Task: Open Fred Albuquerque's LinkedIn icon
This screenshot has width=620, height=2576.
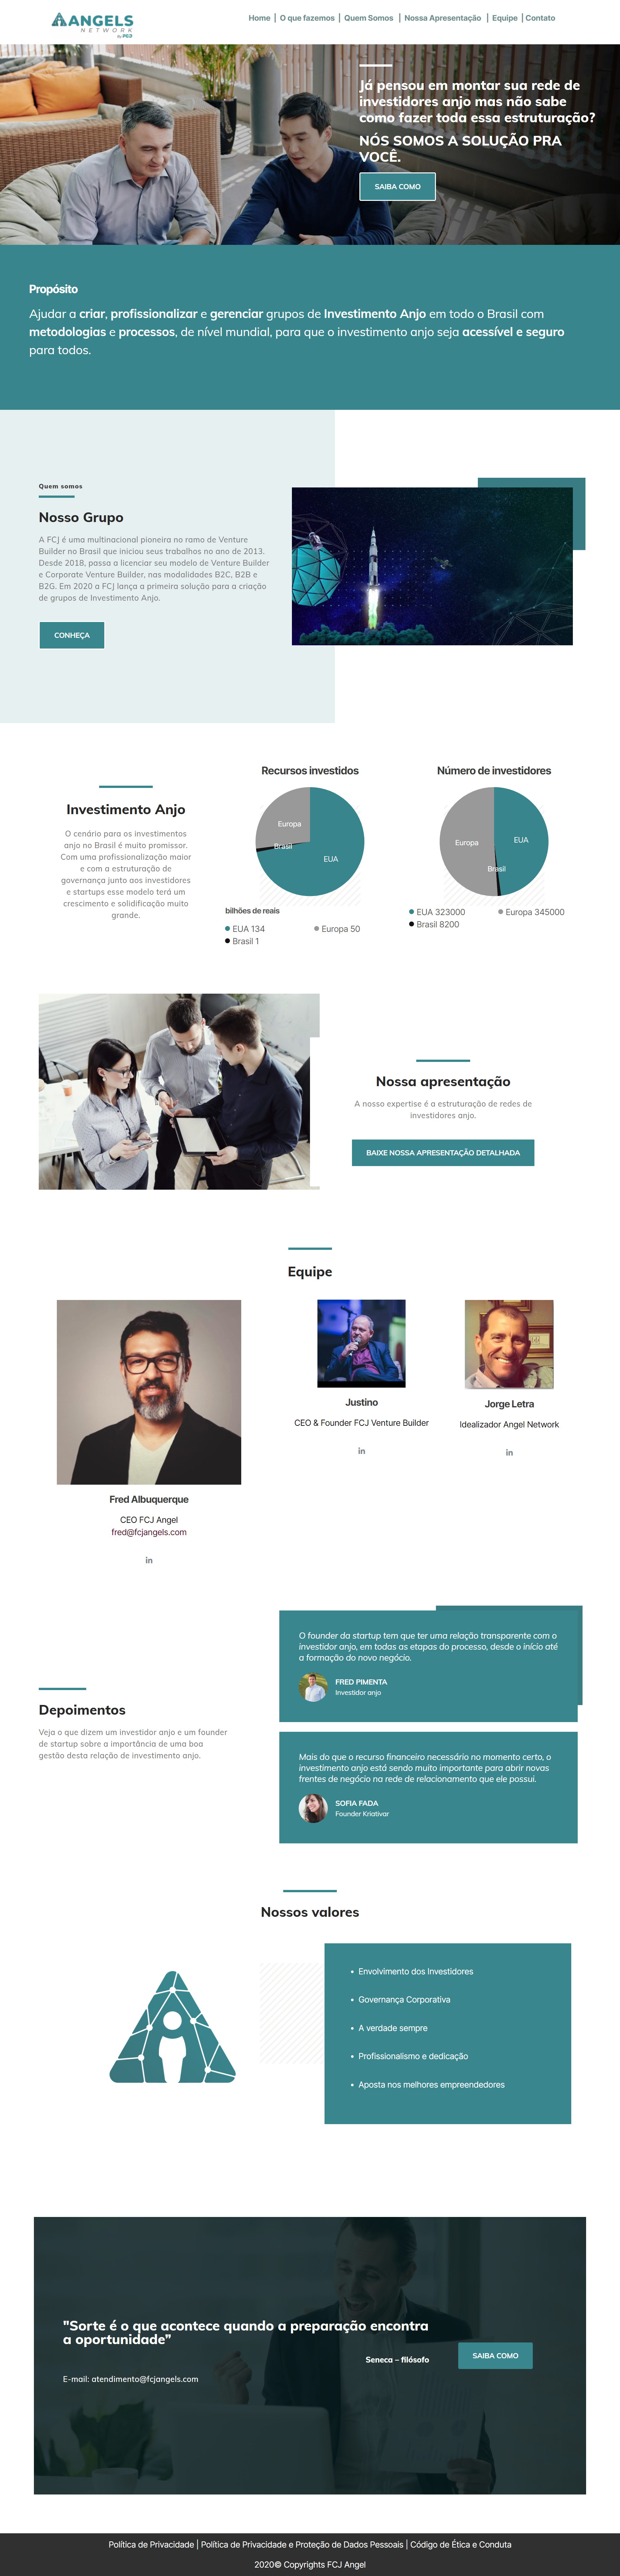Action: tap(149, 1560)
